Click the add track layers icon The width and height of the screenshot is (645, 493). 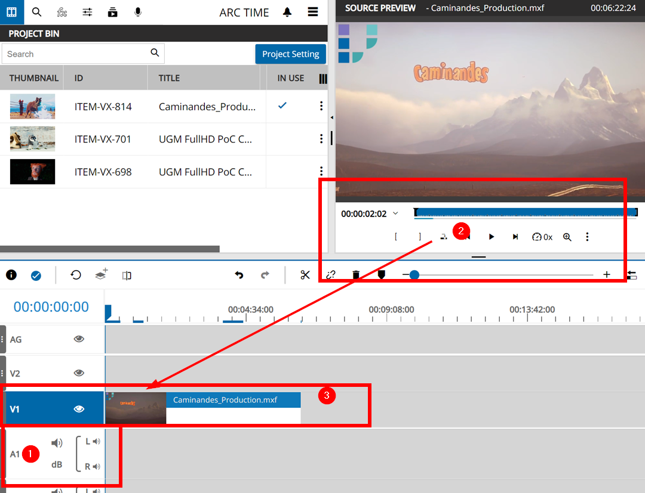coord(102,274)
